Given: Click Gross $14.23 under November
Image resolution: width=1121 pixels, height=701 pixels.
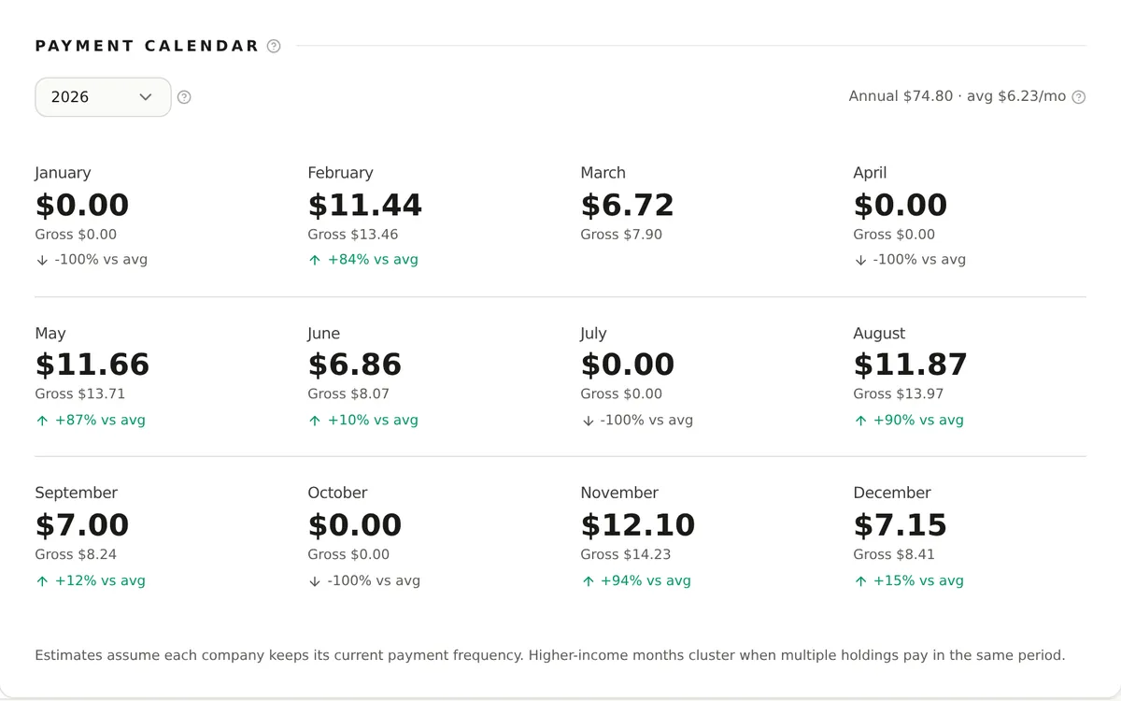Looking at the screenshot, I should click(x=626, y=554).
